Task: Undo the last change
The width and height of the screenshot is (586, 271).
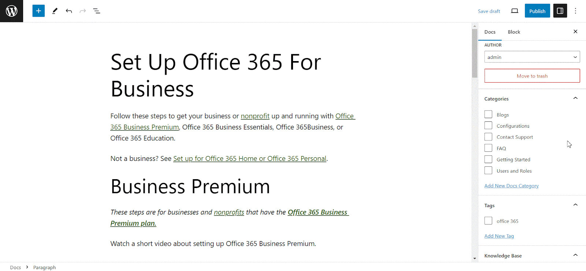Action: point(69,11)
